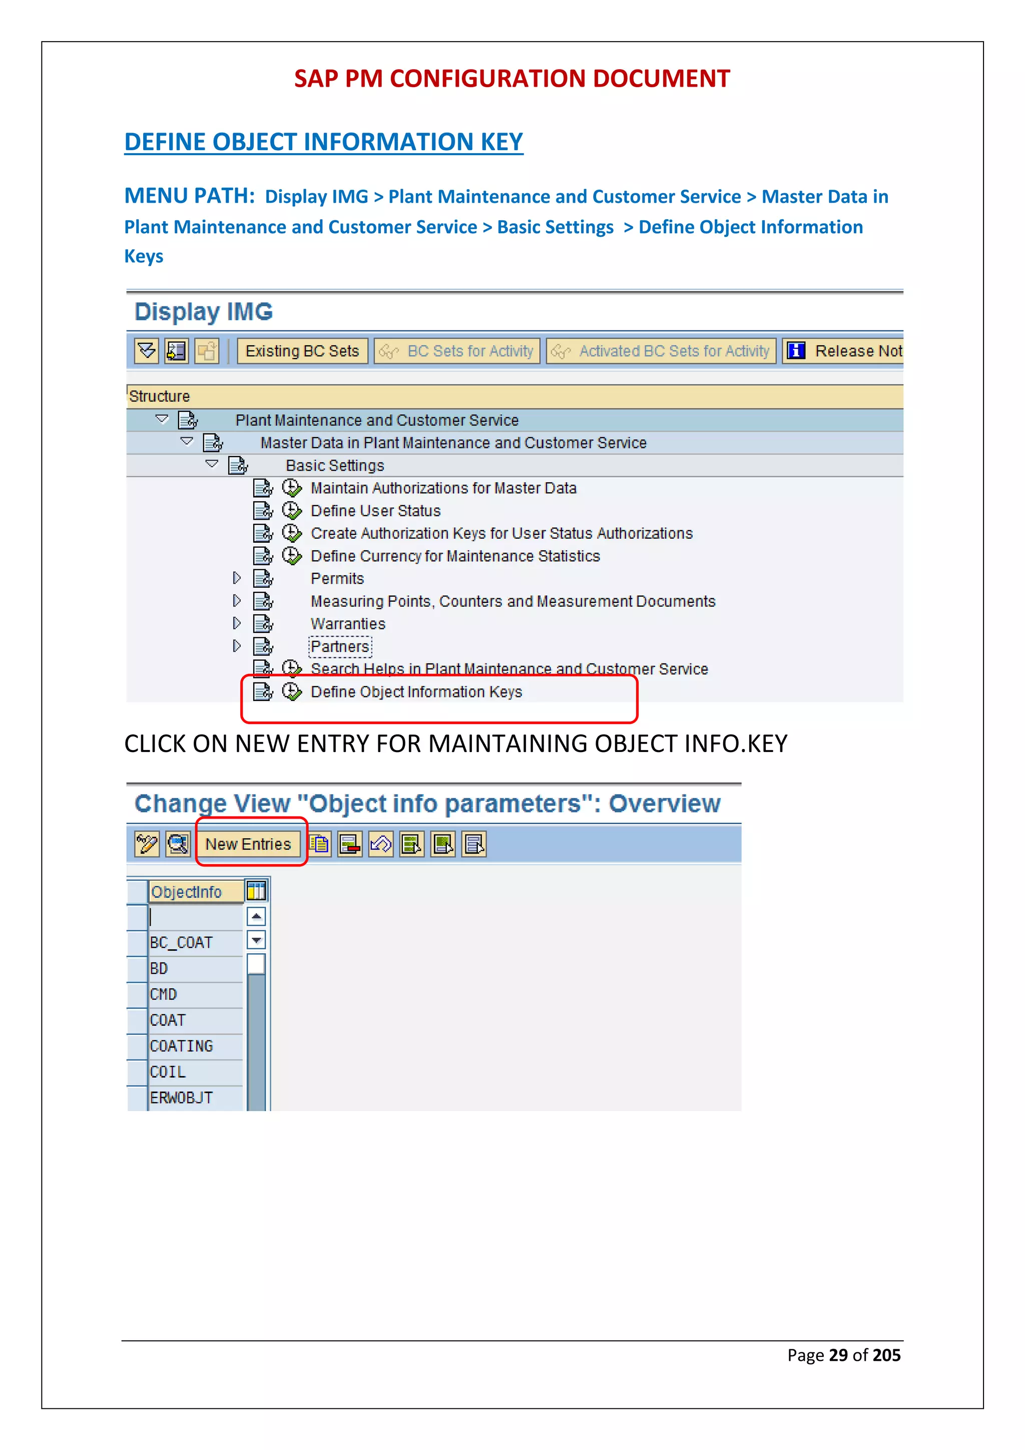Select the BC_COAT row selector
Screen dimensions: 1025x1450
pyautogui.click(x=138, y=943)
